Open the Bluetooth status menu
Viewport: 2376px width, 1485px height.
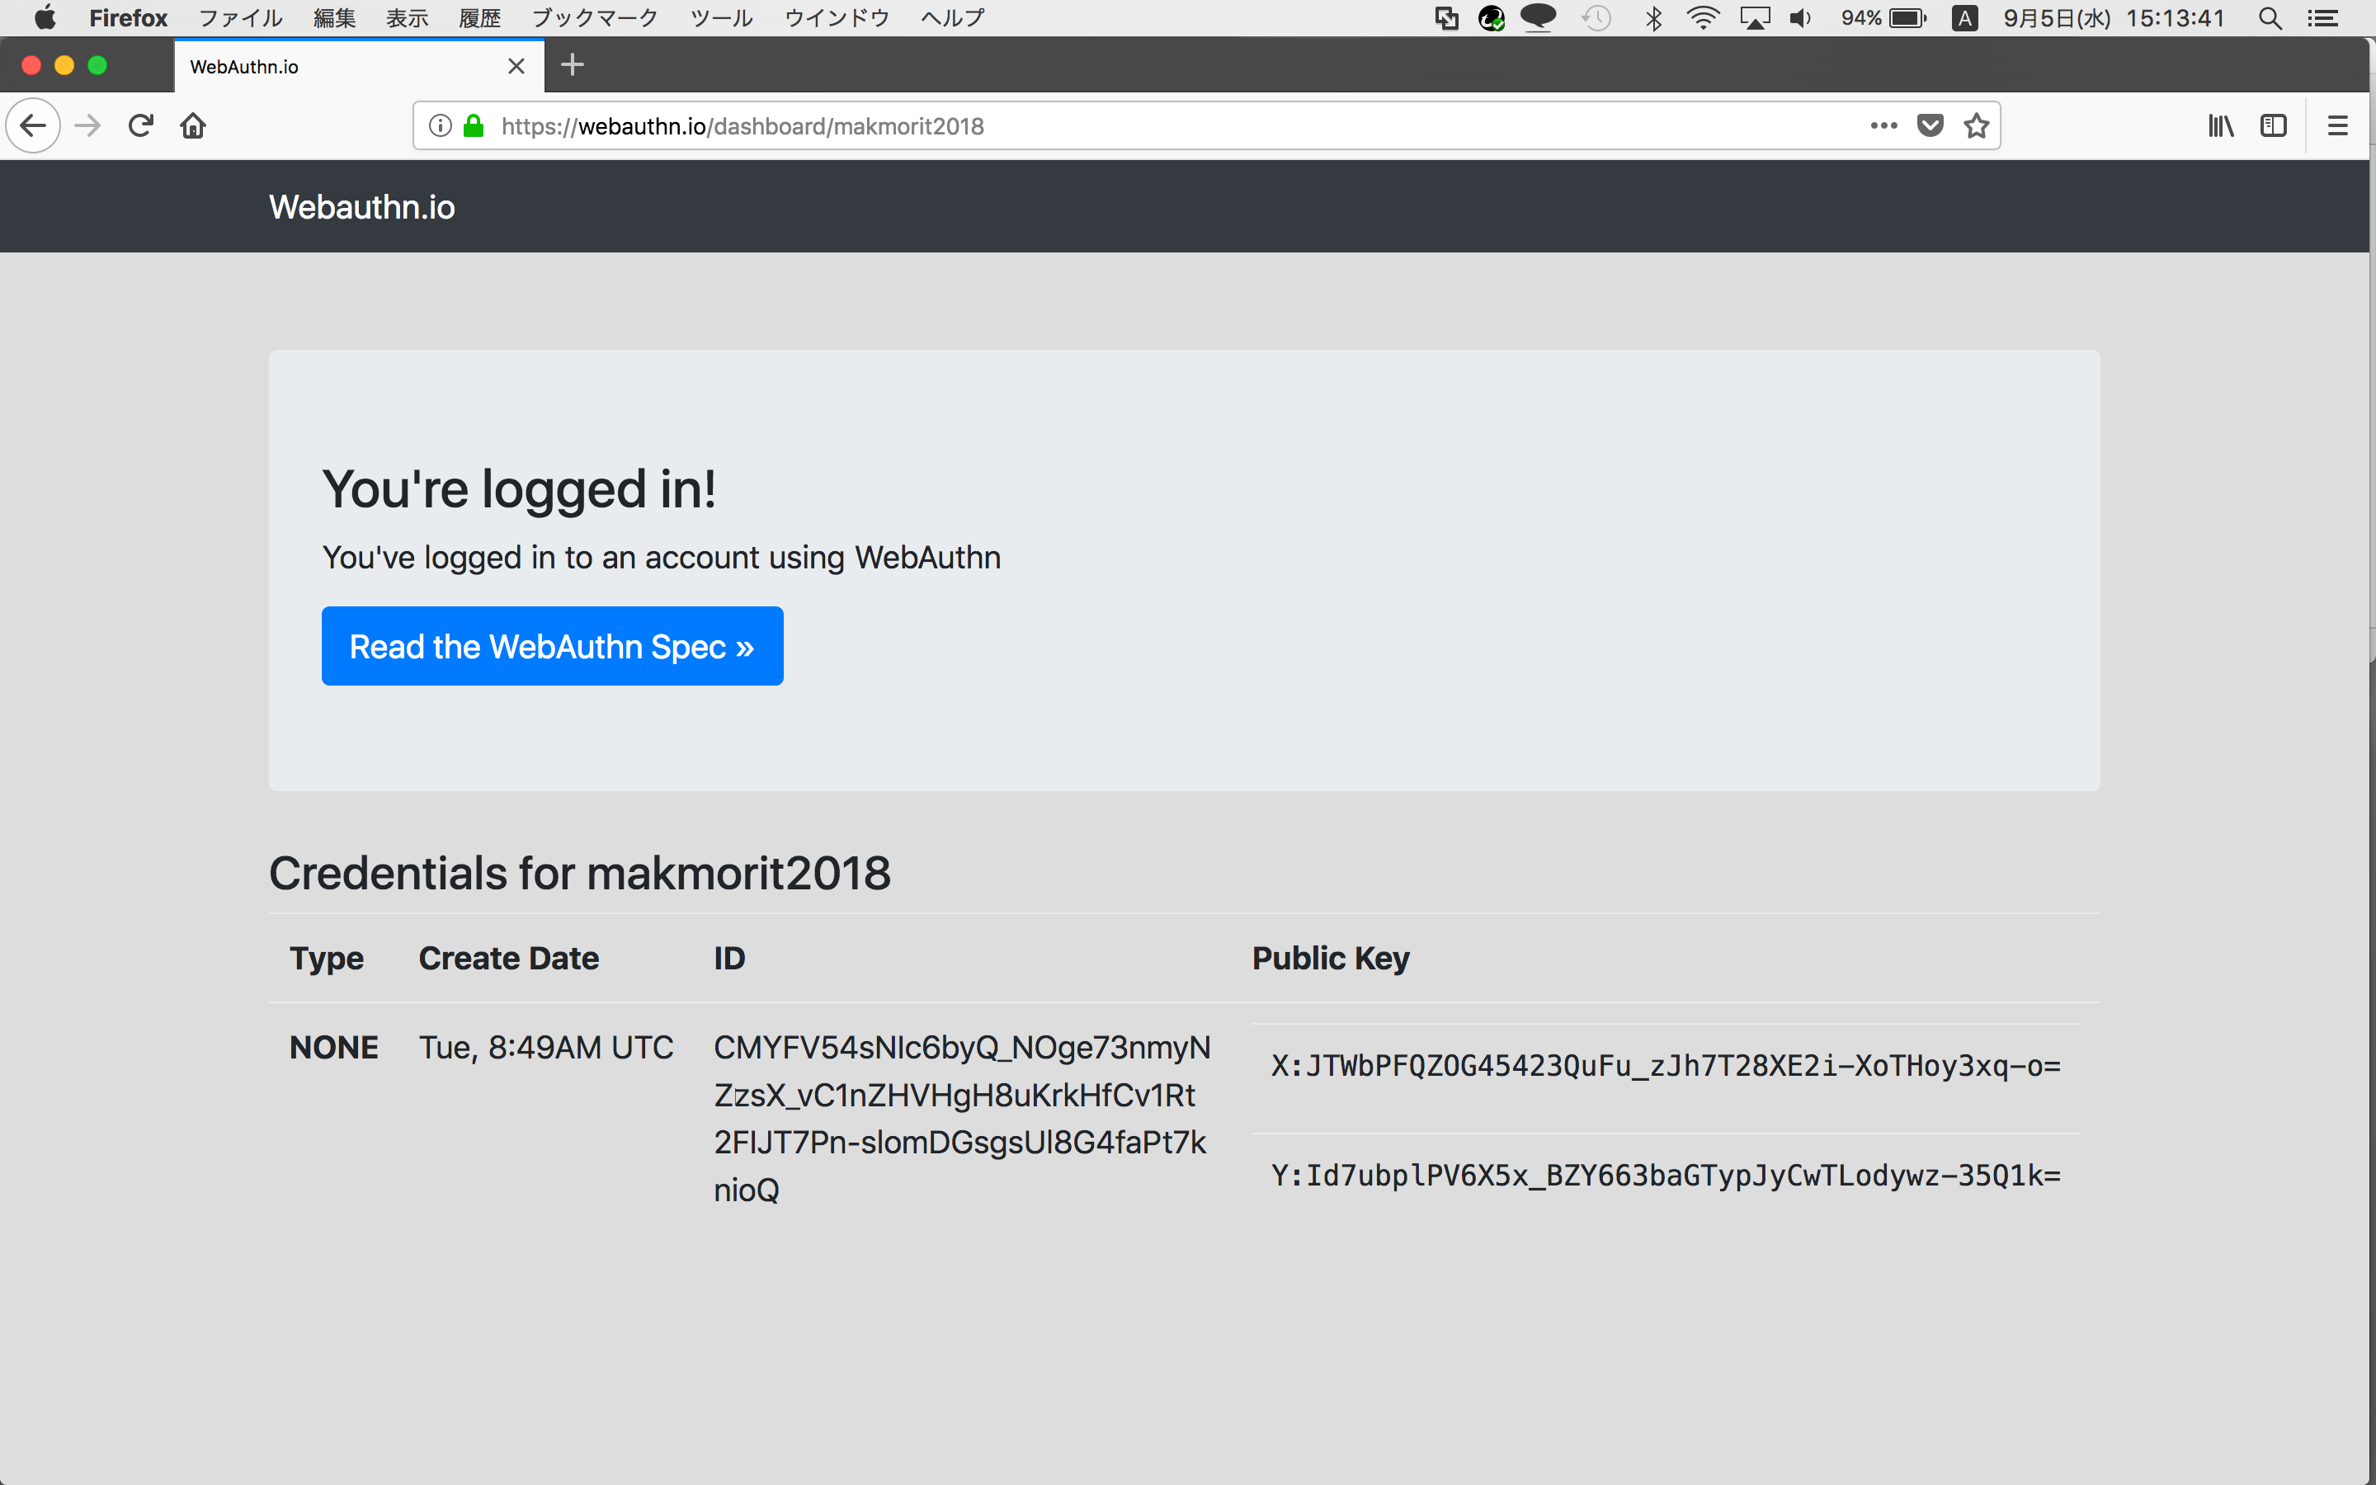[x=1655, y=17]
